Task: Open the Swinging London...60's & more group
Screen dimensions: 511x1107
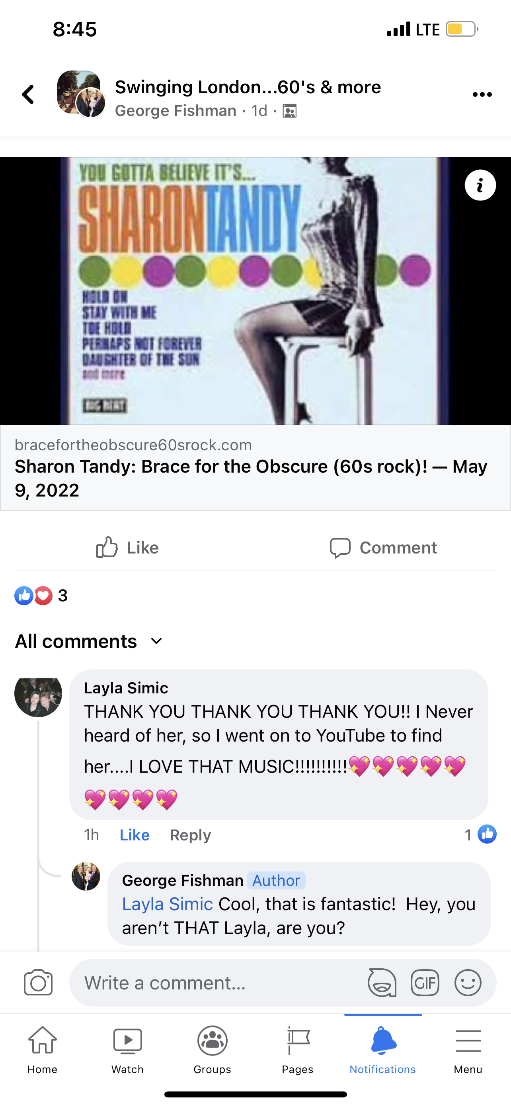Action: coord(248,87)
